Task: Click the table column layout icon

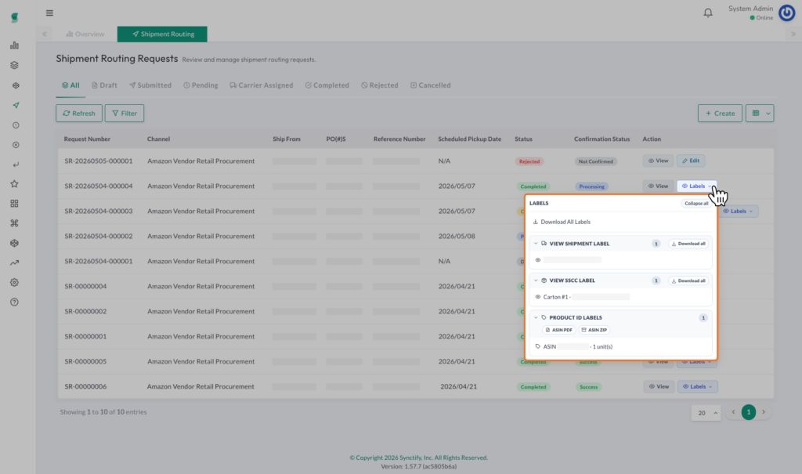Action: coord(756,113)
